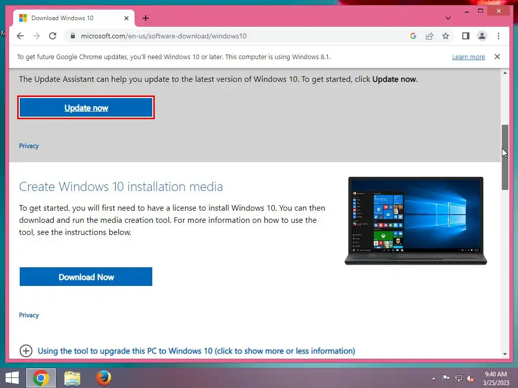Click the Download Now button

(86, 277)
